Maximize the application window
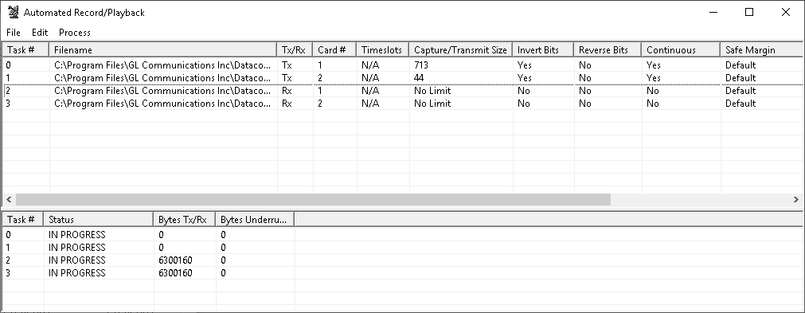 click(x=749, y=12)
